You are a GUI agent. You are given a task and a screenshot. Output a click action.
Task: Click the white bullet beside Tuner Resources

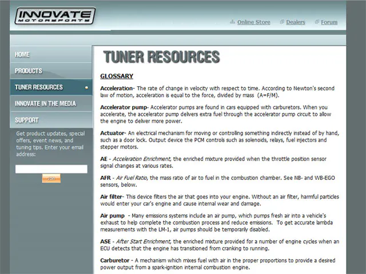click(86, 87)
